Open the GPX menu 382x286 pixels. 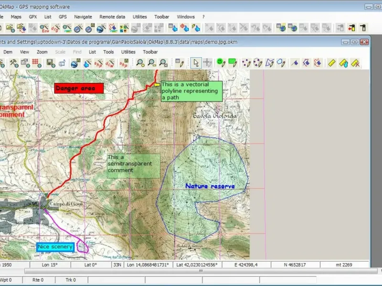tap(32, 17)
